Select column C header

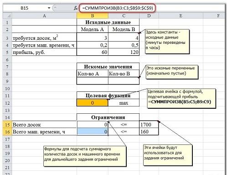(124, 16)
